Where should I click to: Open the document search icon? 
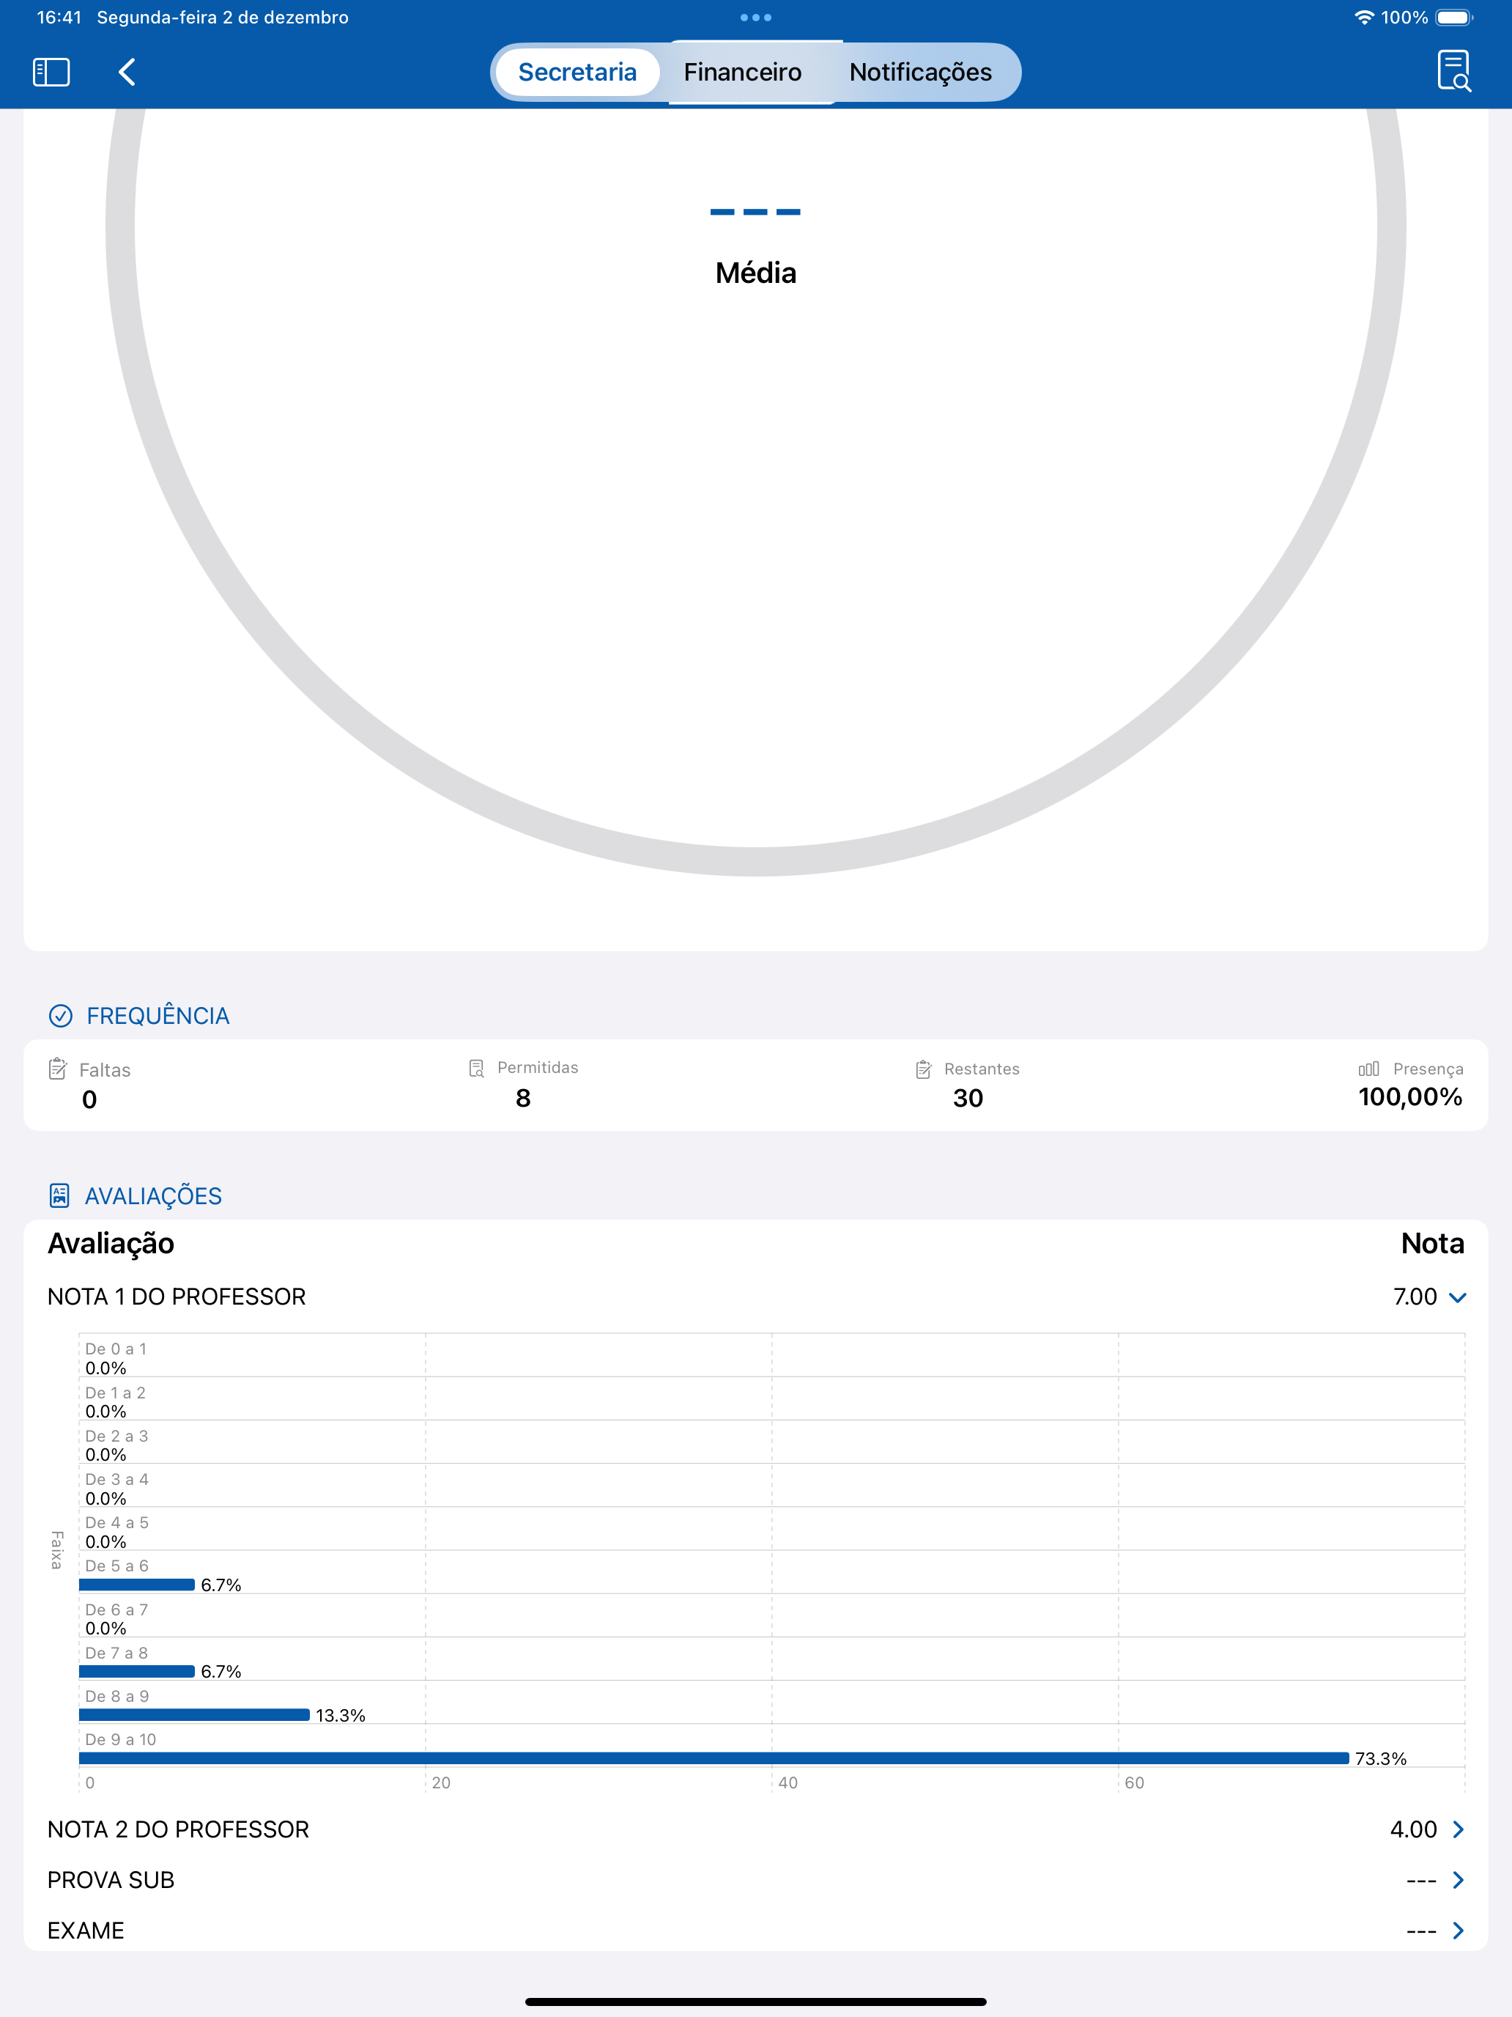(1453, 71)
